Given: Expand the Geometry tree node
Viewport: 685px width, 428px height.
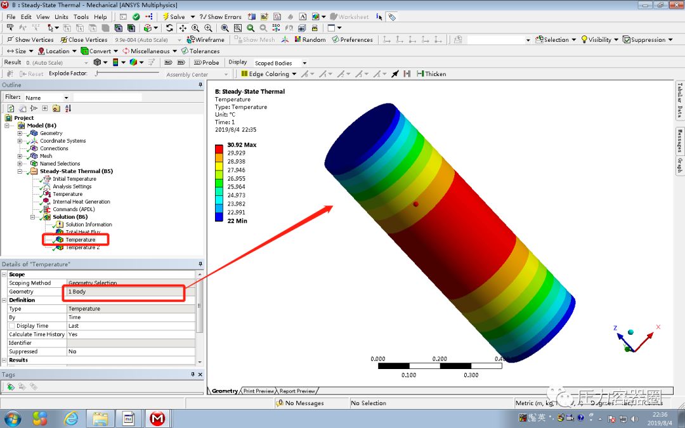Looking at the screenshot, I should tap(20, 133).
